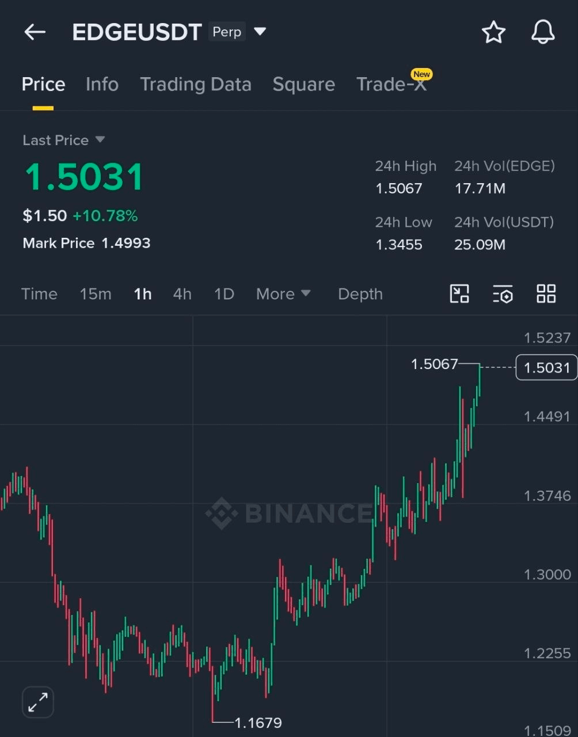Open the EDGEUSDT pair selector dropdown arrow

click(260, 31)
